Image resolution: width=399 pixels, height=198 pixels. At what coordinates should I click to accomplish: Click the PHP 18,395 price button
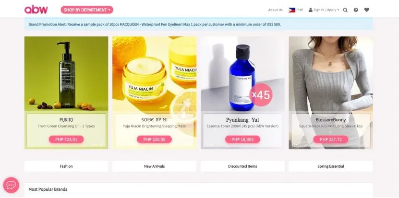coord(242,140)
